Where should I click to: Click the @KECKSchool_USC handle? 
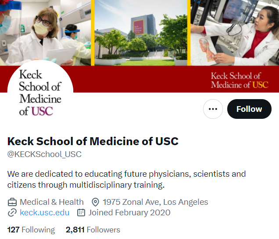tap(44, 154)
